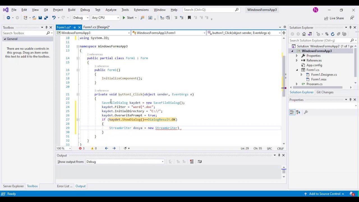Collapse All in the Solution Explorer toolbar
359x202 pixels.
[339, 34]
